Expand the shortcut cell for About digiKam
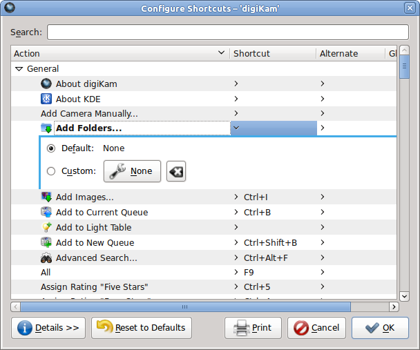Screen dimensions: 420x350 pos(236,84)
